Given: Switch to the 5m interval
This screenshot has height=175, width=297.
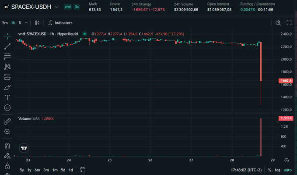Looking at the screenshot, I should coord(5,23).
